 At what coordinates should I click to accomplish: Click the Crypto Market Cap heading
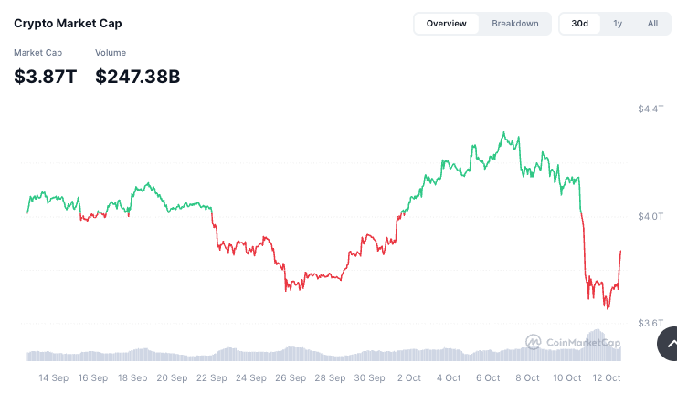[x=68, y=23]
